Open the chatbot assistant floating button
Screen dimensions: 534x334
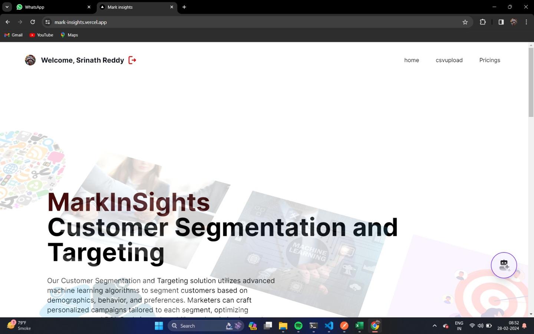(x=504, y=265)
